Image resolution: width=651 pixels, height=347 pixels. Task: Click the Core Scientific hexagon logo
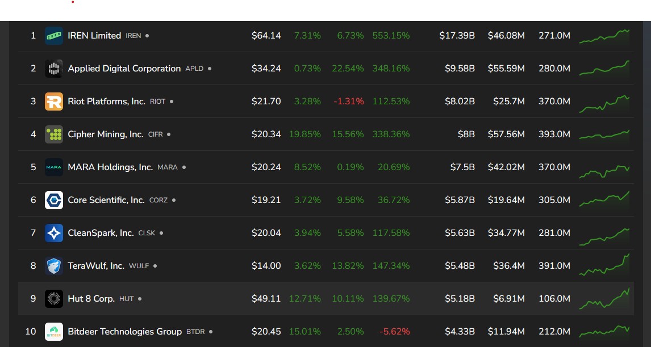pyautogui.click(x=54, y=200)
